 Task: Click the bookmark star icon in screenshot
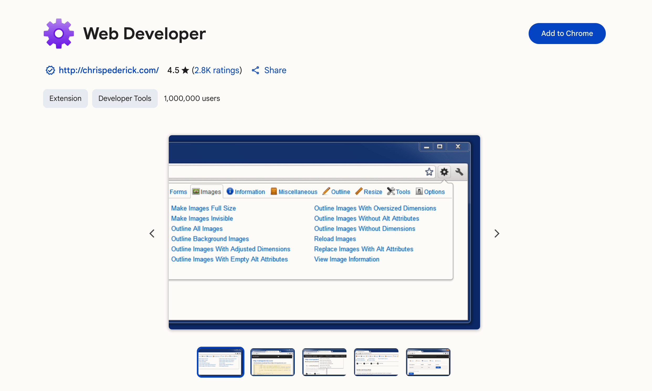coord(429,172)
